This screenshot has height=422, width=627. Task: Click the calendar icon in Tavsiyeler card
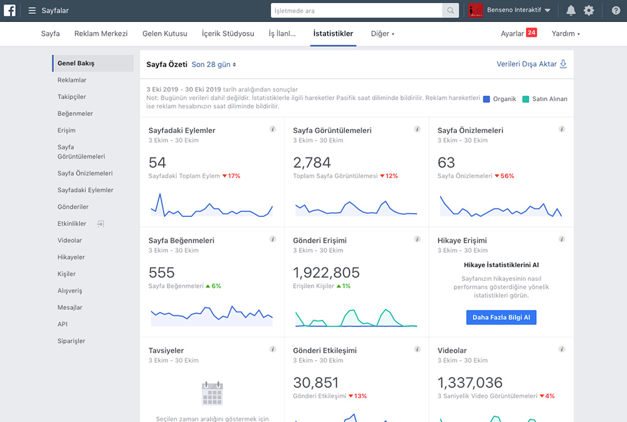pos(213,393)
